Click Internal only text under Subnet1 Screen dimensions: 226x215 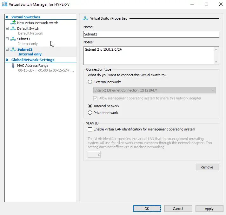[x=28, y=44]
